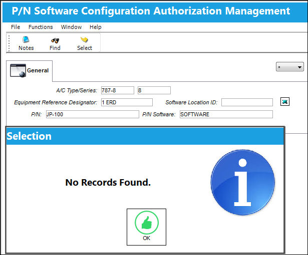This screenshot has height=255, width=308.
Task: Click the Selection dialog title bar
Action: click(145, 136)
